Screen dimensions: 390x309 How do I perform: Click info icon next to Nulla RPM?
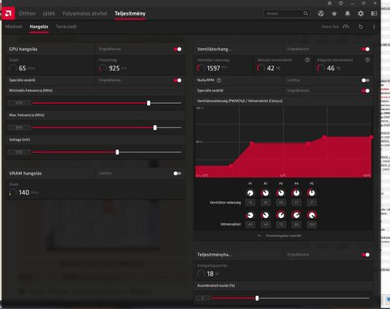click(x=219, y=80)
